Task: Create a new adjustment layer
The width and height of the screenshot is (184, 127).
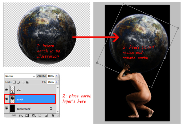Action: click(x=34, y=116)
